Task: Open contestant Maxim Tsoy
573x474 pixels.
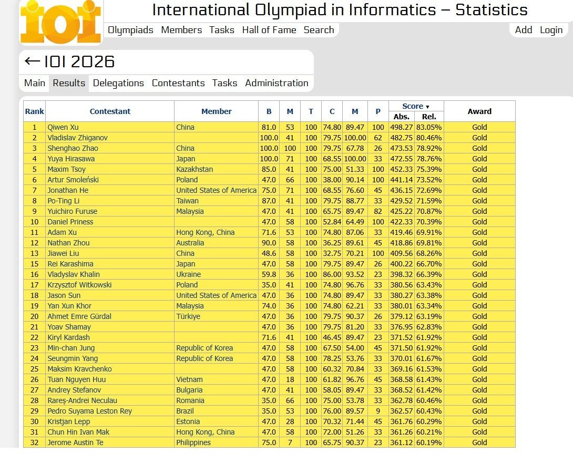Action: coord(67,169)
